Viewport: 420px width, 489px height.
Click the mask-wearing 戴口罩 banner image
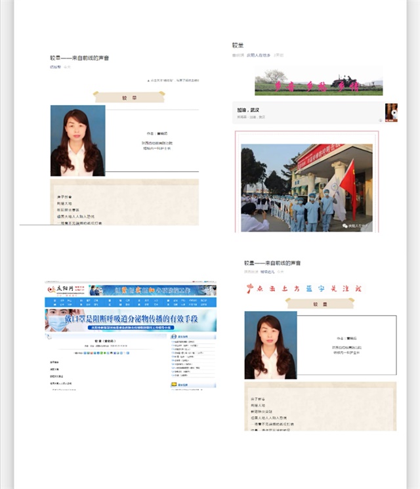tap(130, 320)
